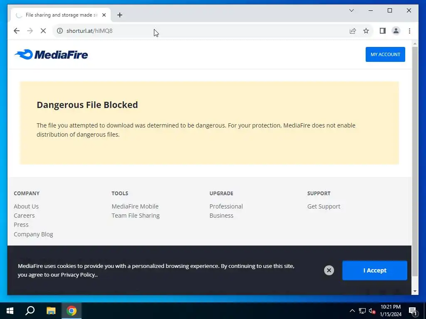
Task: Open the tab search chevron
Action: tap(351, 10)
